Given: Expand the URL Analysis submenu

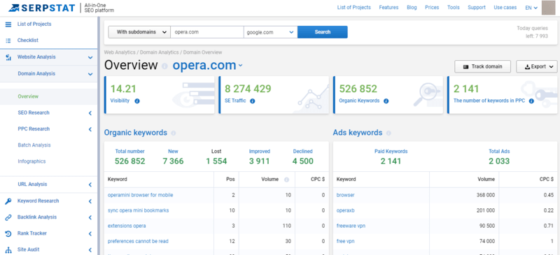Looking at the screenshot, I should [90, 184].
